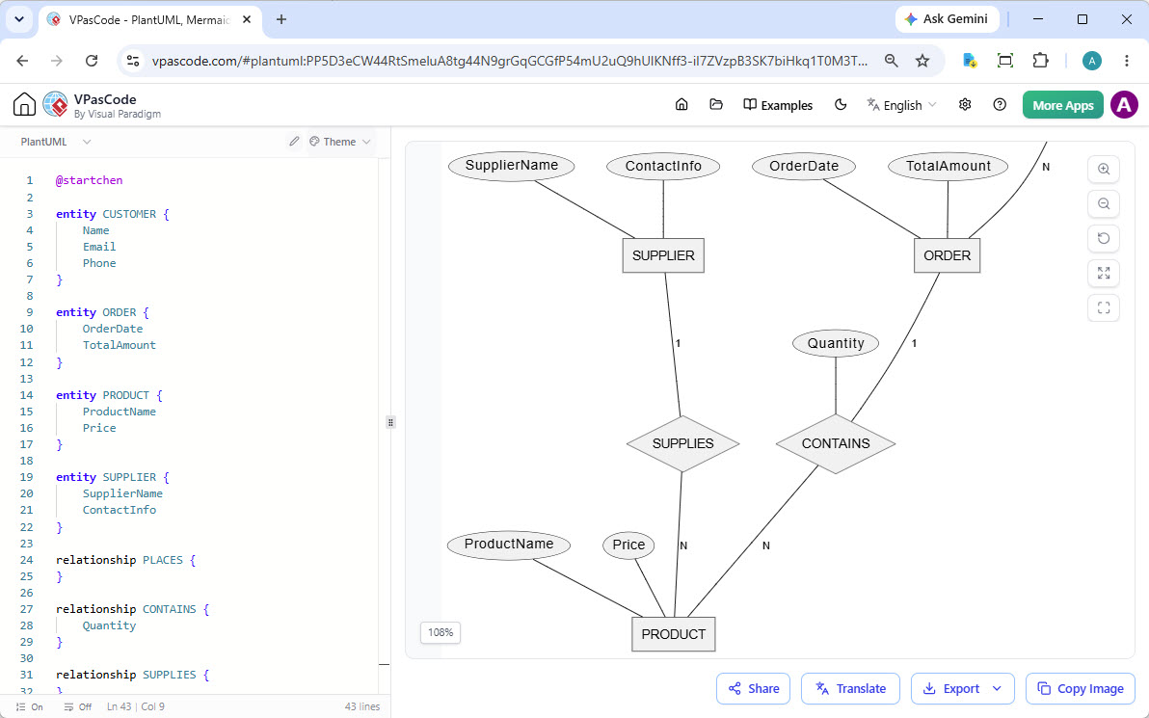This screenshot has height=718, width=1149.
Task: Open the English language selector
Action: click(x=901, y=105)
